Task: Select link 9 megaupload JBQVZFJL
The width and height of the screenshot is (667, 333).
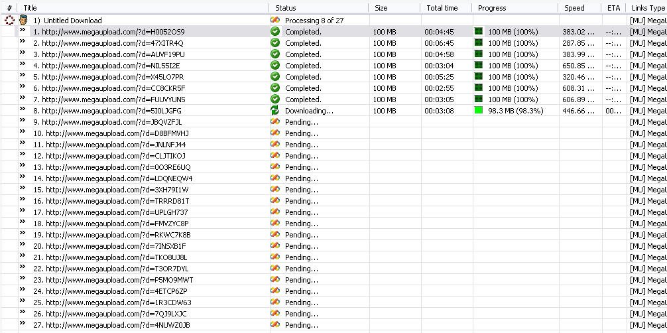Action: pos(107,122)
